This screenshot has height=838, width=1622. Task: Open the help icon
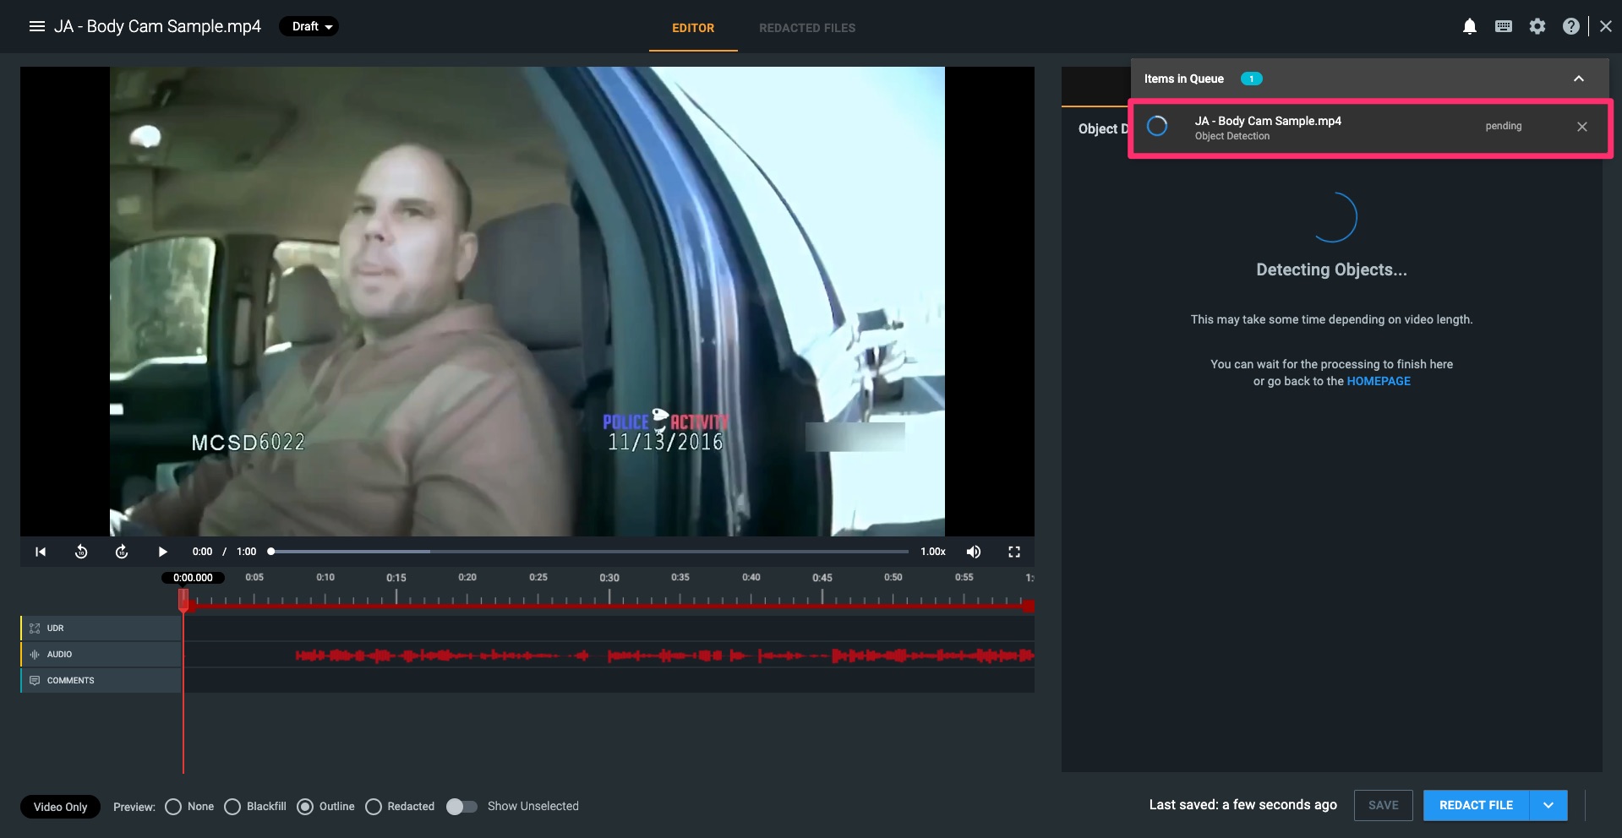tap(1571, 26)
